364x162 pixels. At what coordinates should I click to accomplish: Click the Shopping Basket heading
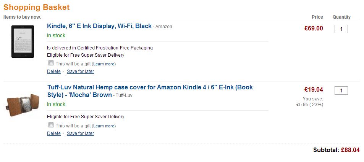pyautogui.click(x=36, y=7)
